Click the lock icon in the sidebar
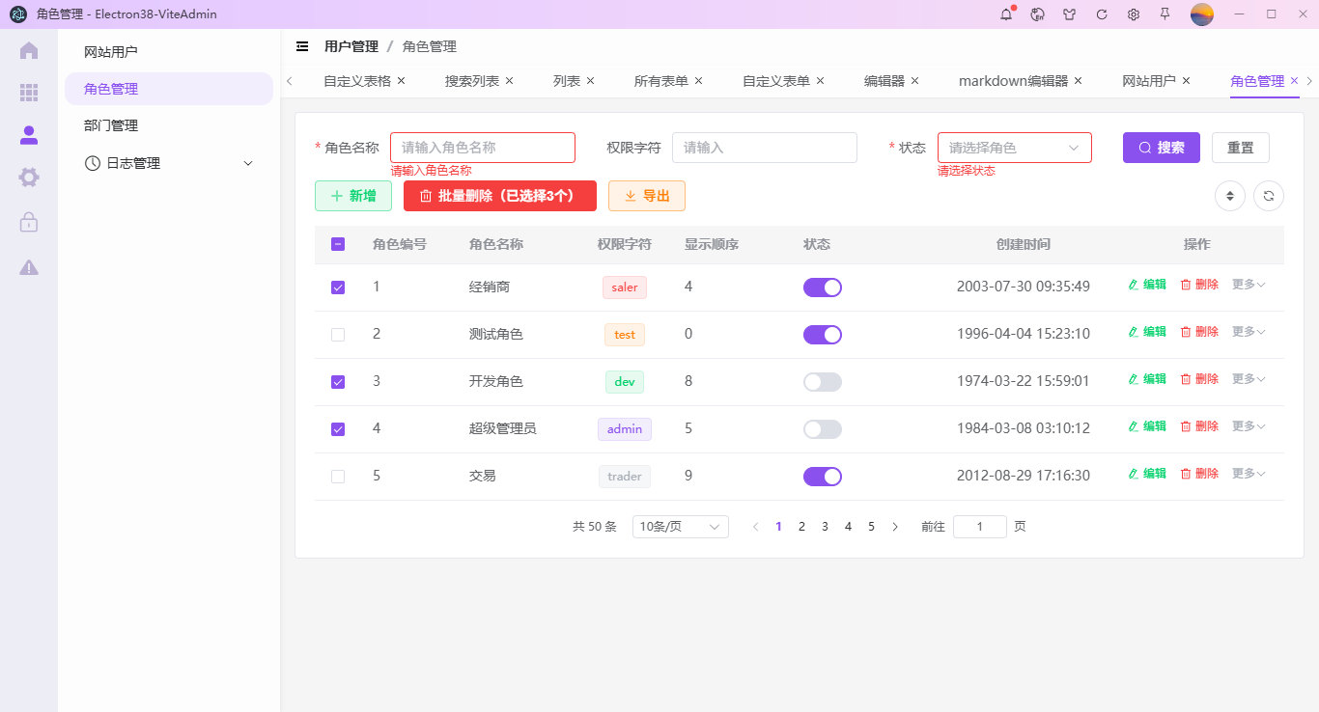1319x712 pixels. click(29, 222)
